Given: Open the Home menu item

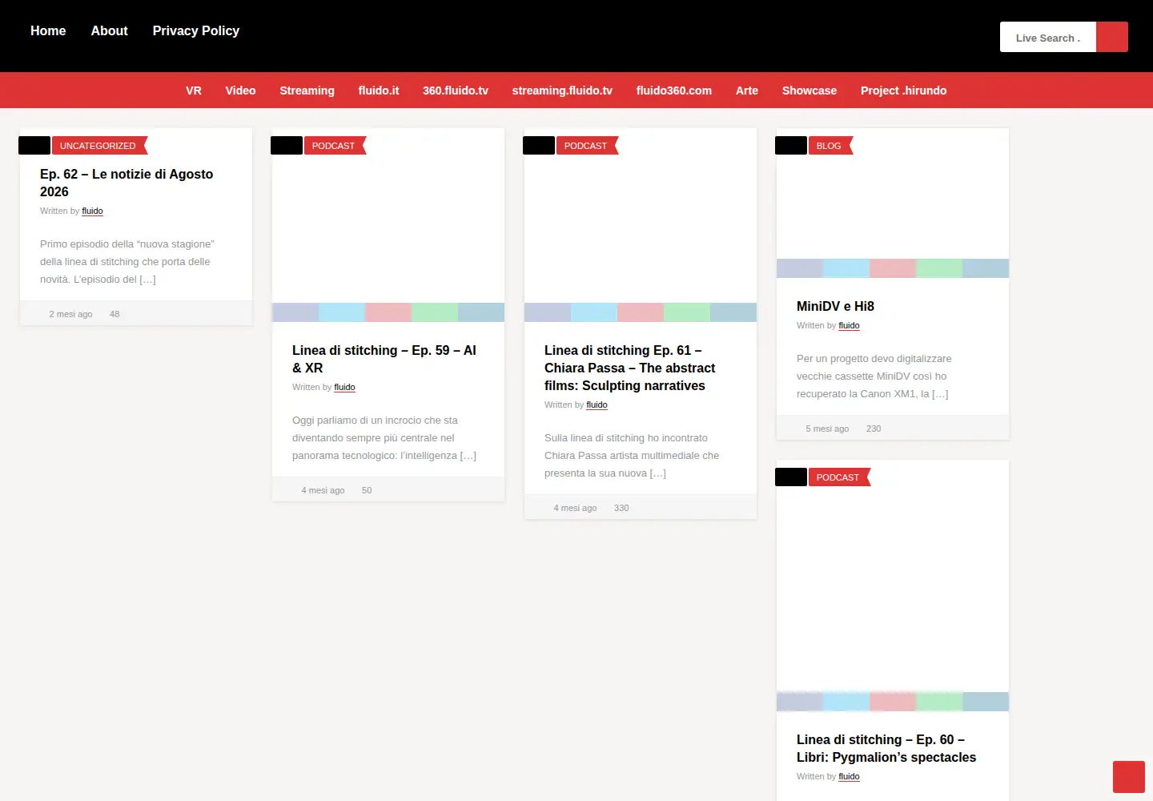Looking at the screenshot, I should pos(48,30).
